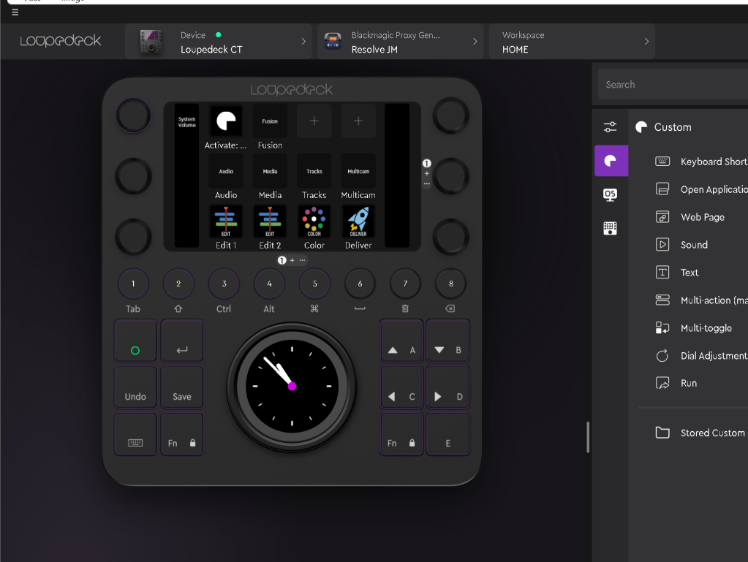748x562 pixels.
Task: Open the OS actions sidebar tab
Action: pyautogui.click(x=610, y=194)
